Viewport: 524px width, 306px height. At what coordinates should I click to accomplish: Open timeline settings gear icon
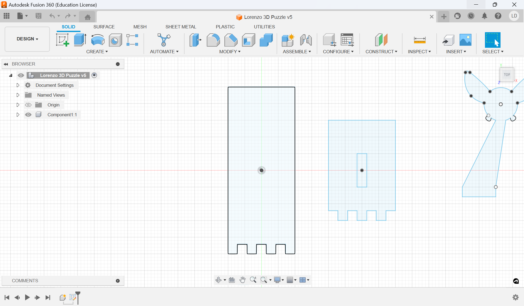516,298
